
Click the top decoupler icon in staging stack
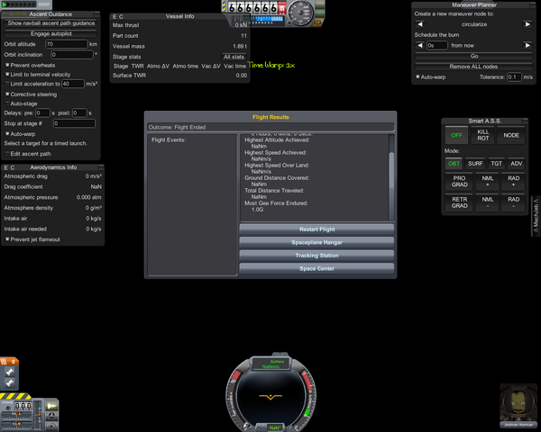tap(10, 372)
